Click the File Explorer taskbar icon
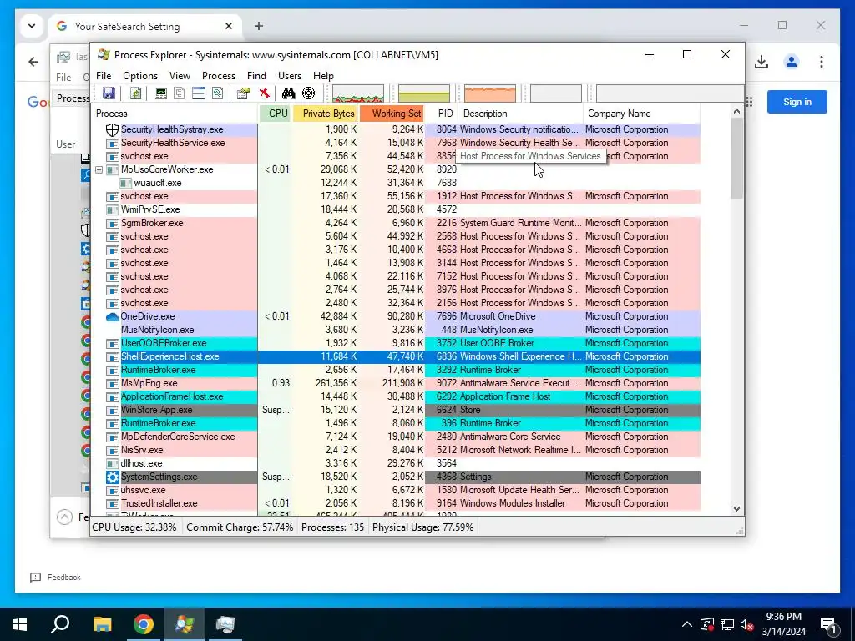 (102, 624)
